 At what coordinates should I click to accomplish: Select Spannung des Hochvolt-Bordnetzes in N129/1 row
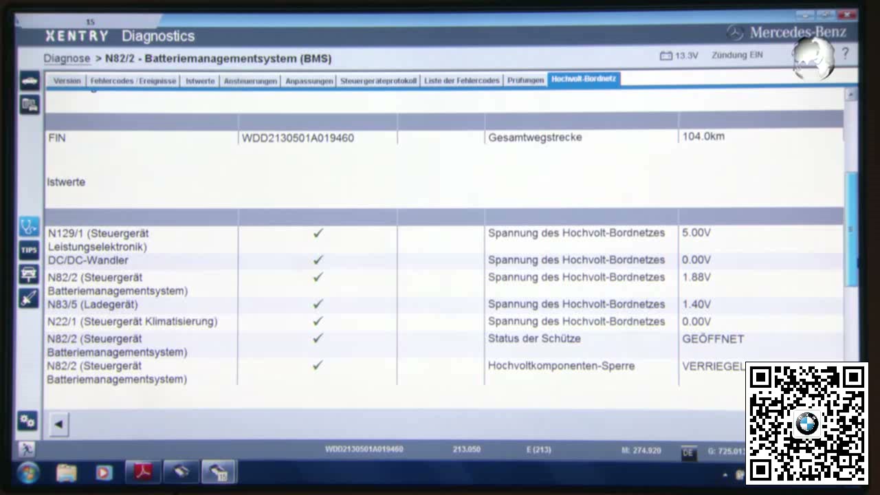click(x=576, y=233)
